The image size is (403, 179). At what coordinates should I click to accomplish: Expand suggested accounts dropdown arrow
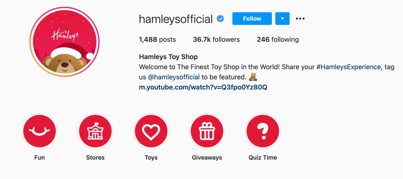point(282,18)
